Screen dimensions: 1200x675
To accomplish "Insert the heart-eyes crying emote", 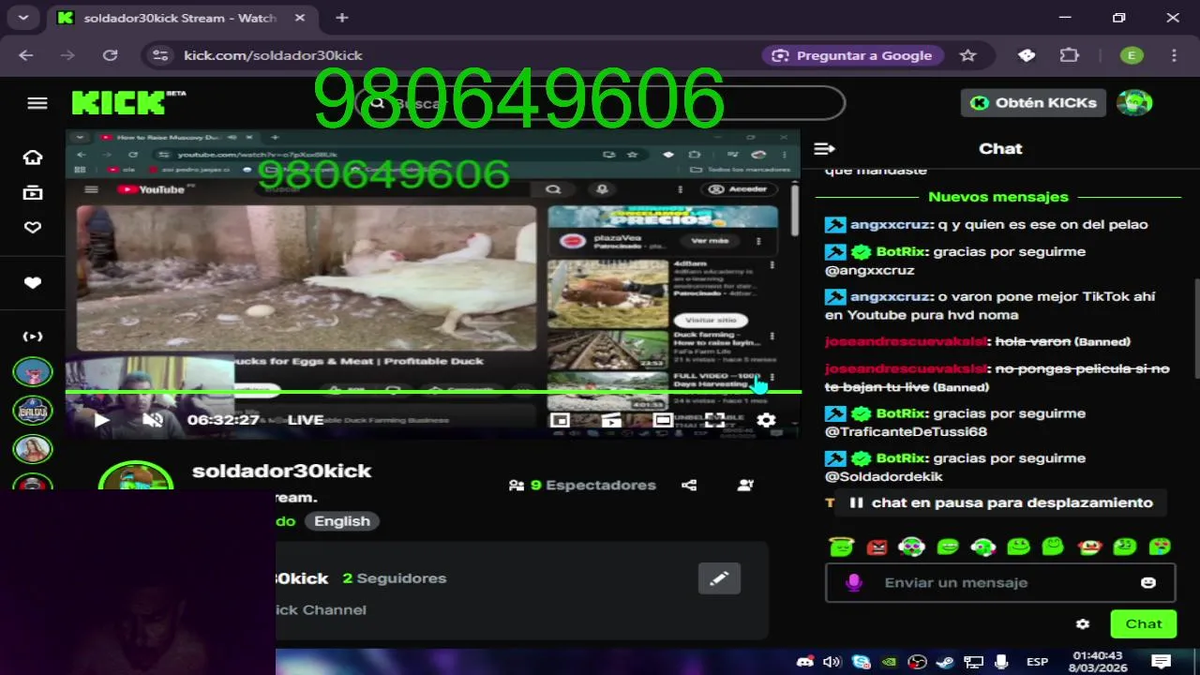I will click(1160, 546).
